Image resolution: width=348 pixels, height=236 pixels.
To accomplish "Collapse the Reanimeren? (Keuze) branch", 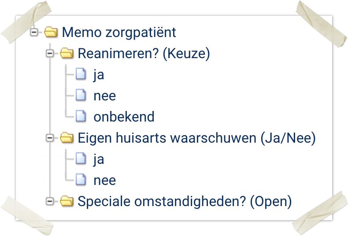I will pos(50,54).
